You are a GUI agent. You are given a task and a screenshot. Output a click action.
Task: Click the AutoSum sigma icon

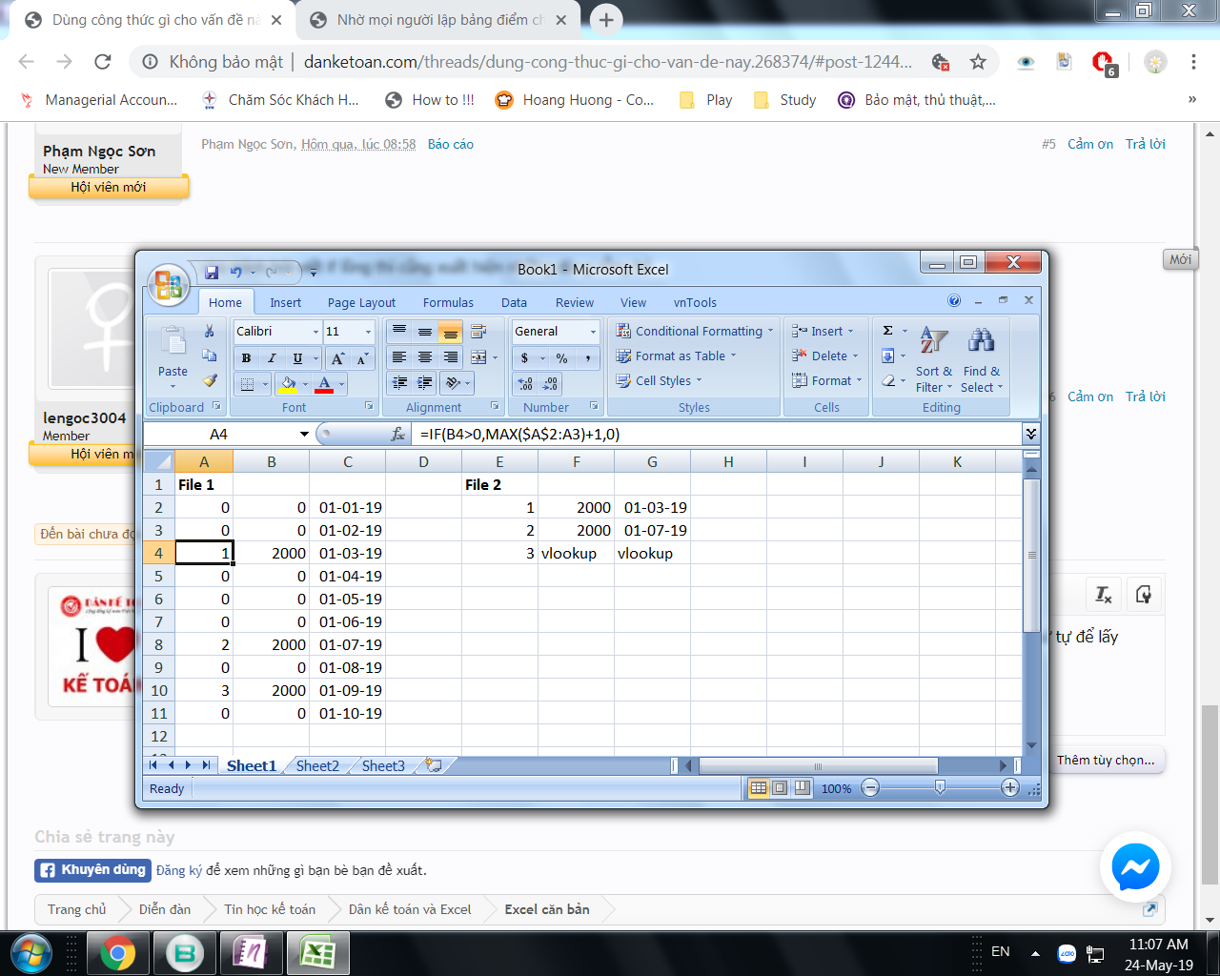coord(888,331)
